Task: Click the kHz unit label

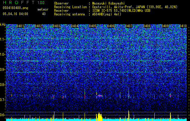Action: click(x=3, y=25)
